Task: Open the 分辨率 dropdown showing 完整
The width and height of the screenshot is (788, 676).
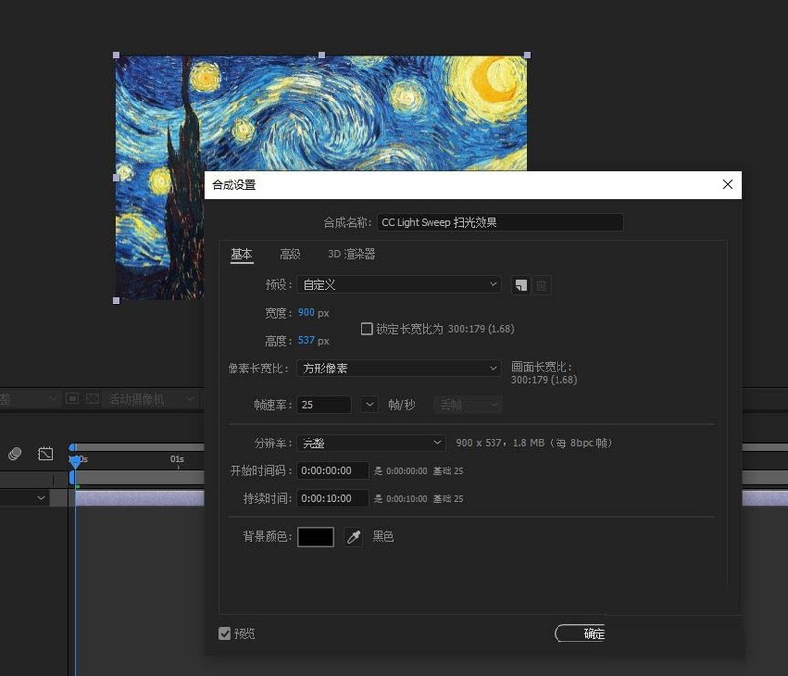Action: (372, 443)
